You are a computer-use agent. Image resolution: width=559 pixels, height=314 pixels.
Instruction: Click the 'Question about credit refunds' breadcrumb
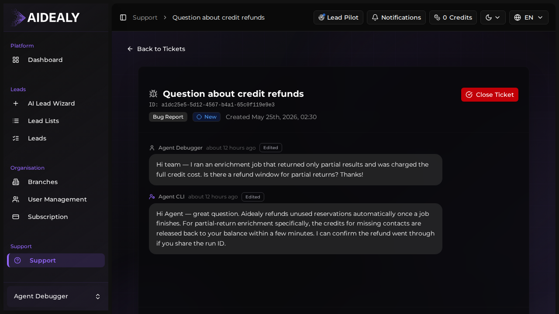[218, 17]
